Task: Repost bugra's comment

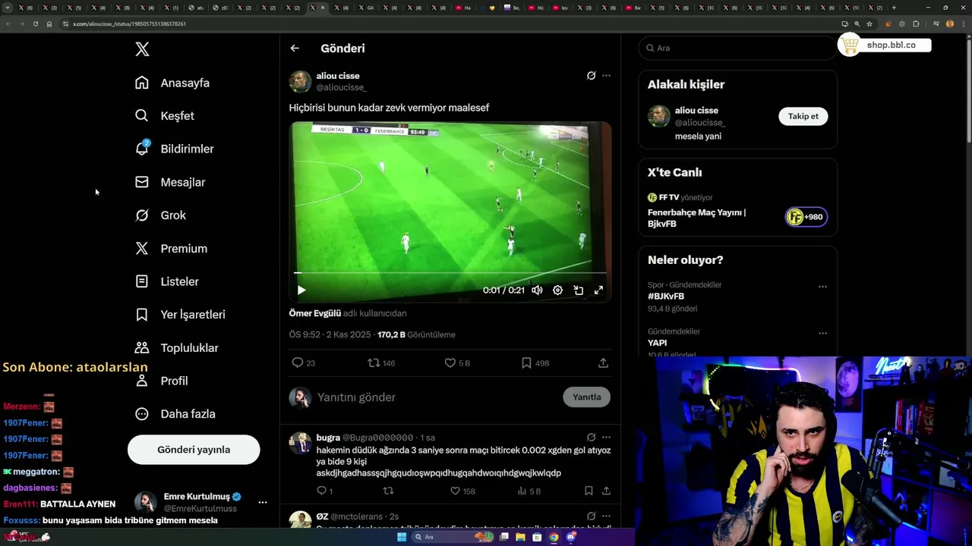Action: (x=388, y=491)
